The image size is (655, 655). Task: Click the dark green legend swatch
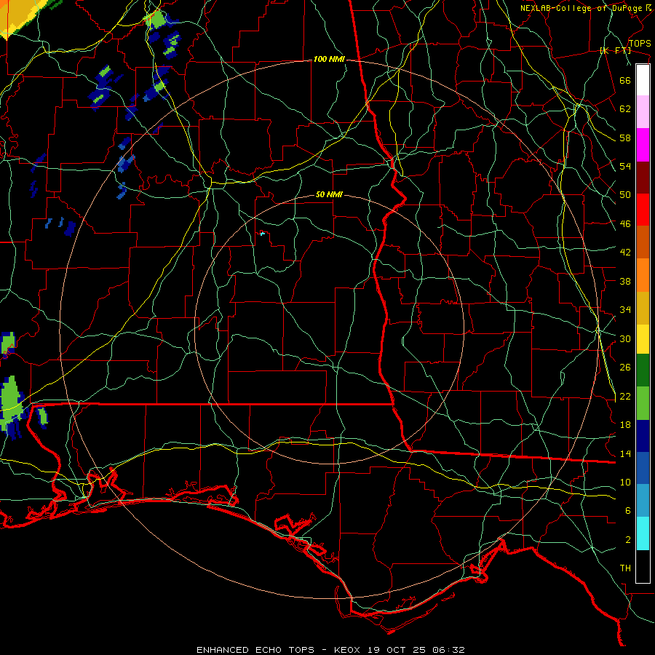click(x=643, y=370)
